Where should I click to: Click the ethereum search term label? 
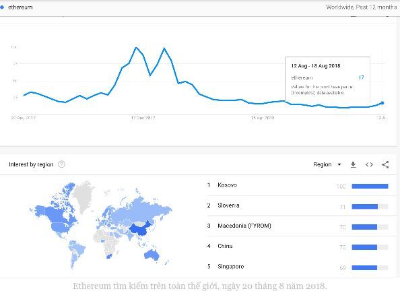pyautogui.click(x=20, y=7)
